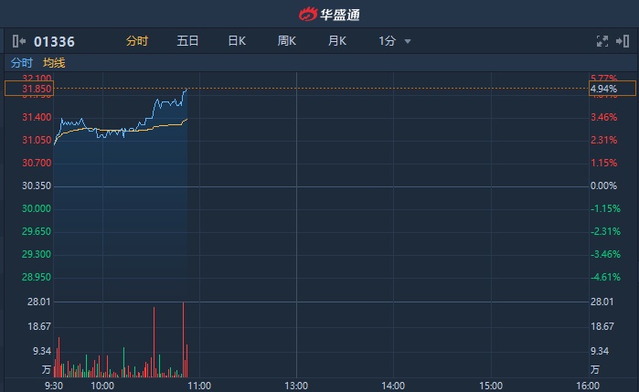
Task: Click the 万 volume unit label on left
Action: [x=46, y=369]
